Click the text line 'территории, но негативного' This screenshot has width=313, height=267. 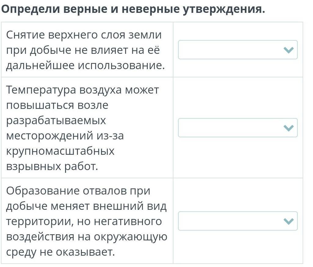coord(84,221)
